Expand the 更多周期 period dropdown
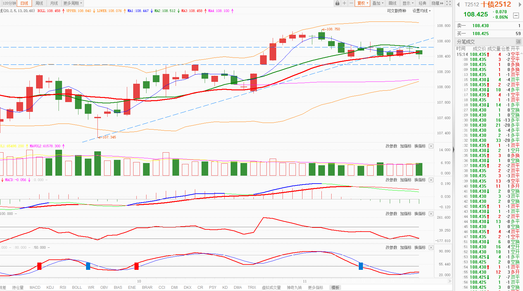 click(73, 3)
